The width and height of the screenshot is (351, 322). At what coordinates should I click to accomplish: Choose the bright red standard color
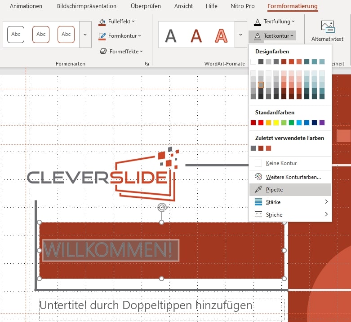(x=261, y=122)
